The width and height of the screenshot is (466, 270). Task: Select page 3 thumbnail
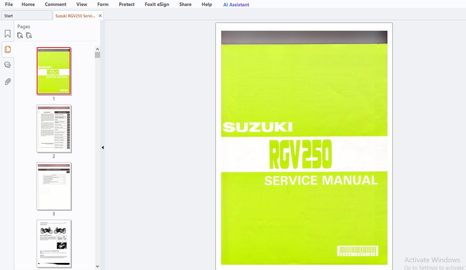[x=54, y=186]
